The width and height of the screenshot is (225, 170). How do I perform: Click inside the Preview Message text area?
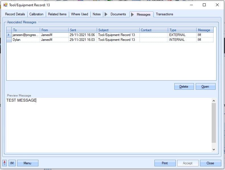[x=108, y=125]
